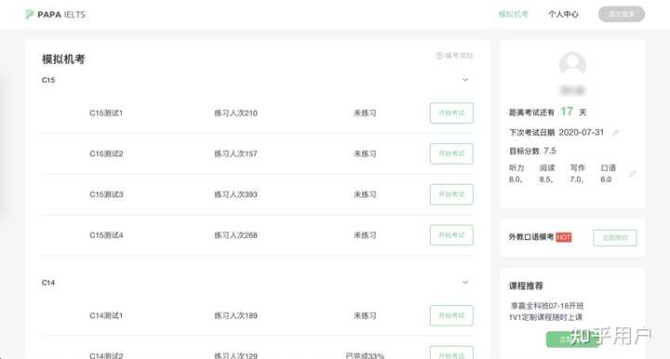Image resolution: width=670 pixels, height=359 pixels.
Task: Start exam for C15测试2
Action: coord(451,153)
